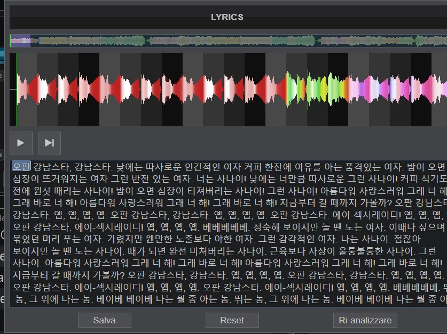Click the highlighted region in the overview waveform
The image size is (447, 334).
[20, 40]
